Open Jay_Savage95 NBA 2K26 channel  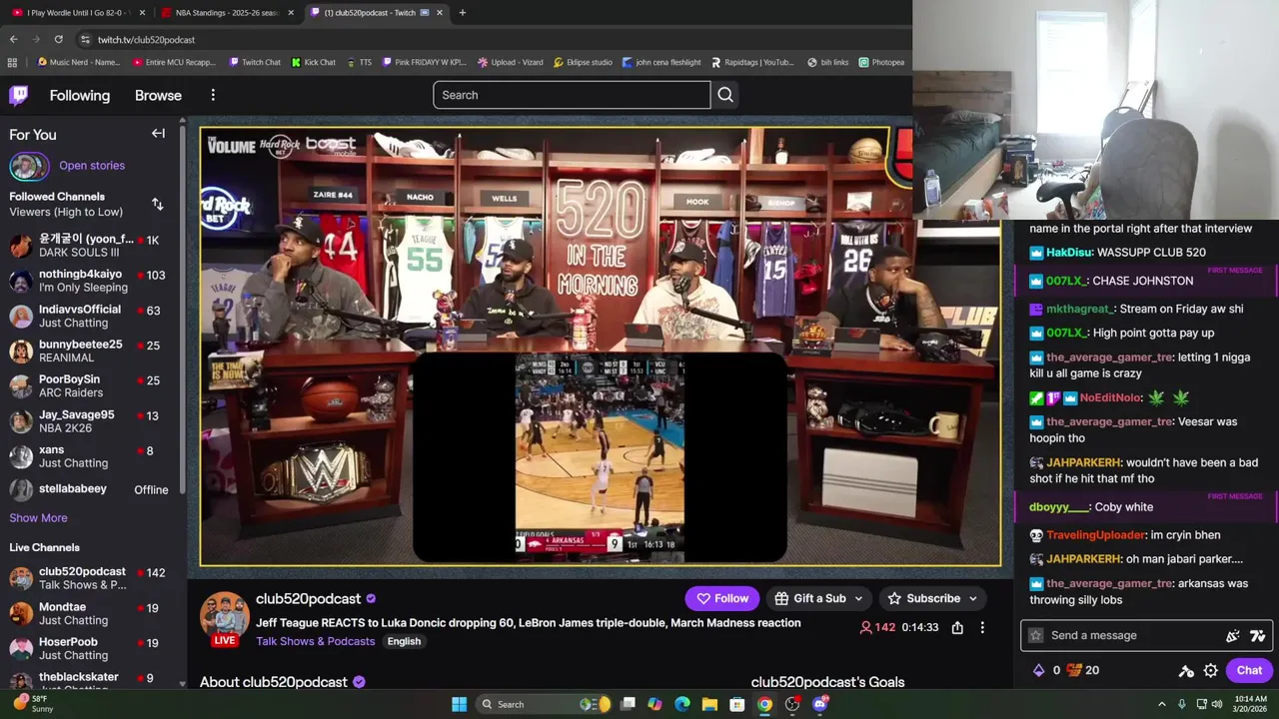(x=92, y=420)
